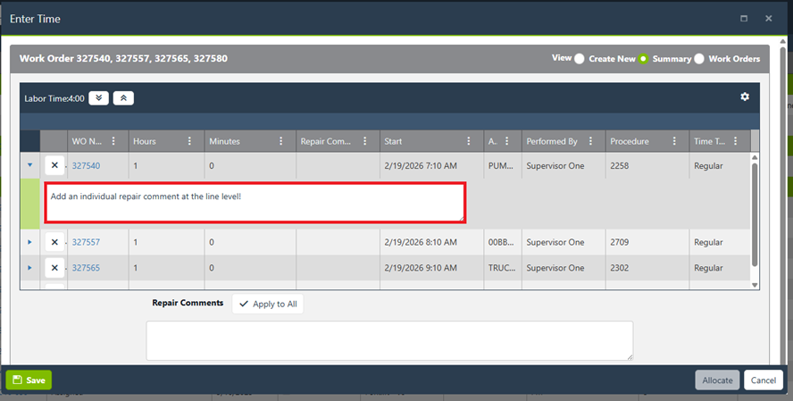
Task: Select the Work Orders view radio button
Action: [699, 59]
